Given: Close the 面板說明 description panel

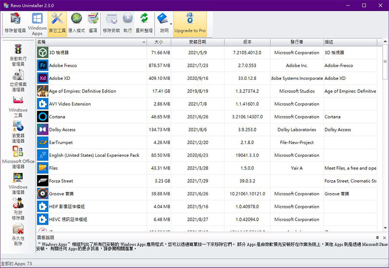Looking at the screenshot, I should 384,238.
